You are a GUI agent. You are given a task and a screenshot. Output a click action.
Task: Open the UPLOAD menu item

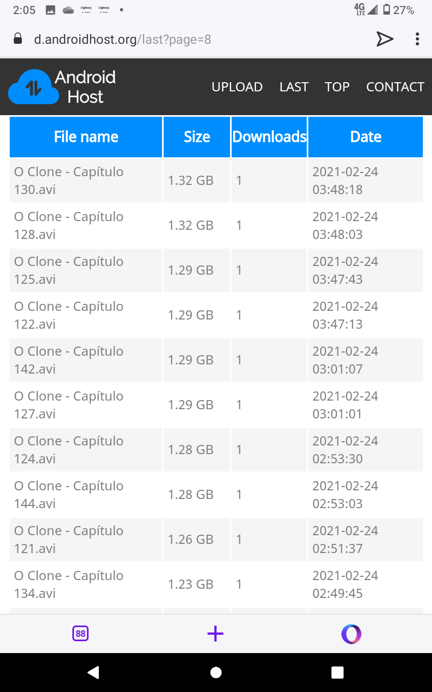[x=237, y=87]
